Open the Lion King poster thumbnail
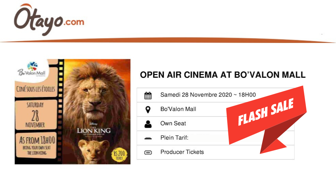Image resolution: width=336 pixels, height=171 pixels. tap(73, 112)
